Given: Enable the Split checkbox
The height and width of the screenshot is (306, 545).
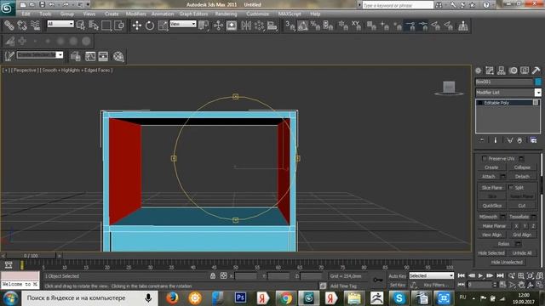Looking at the screenshot, I should click(x=511, y=187).
